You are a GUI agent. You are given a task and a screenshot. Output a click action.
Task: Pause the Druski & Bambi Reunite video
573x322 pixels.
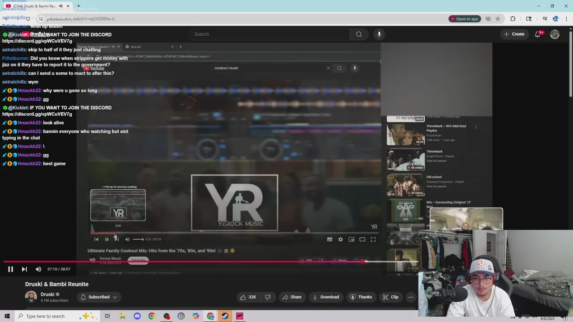pos(10,269)
